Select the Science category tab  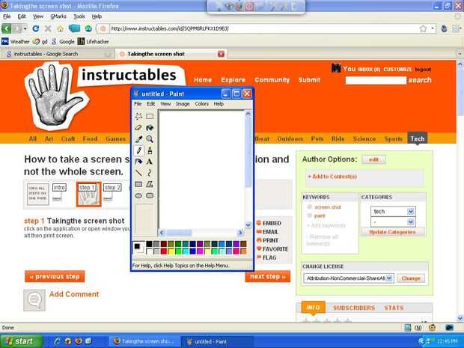(364, 138)
